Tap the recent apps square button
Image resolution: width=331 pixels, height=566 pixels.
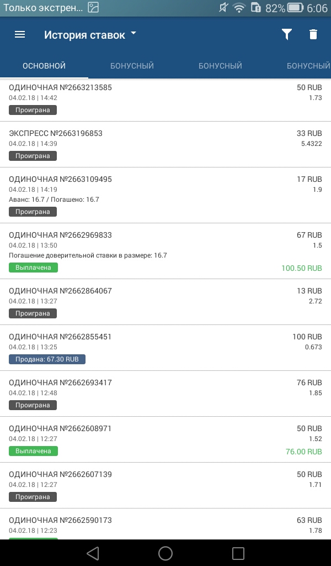pyautogui.click(x=238, y=553)
